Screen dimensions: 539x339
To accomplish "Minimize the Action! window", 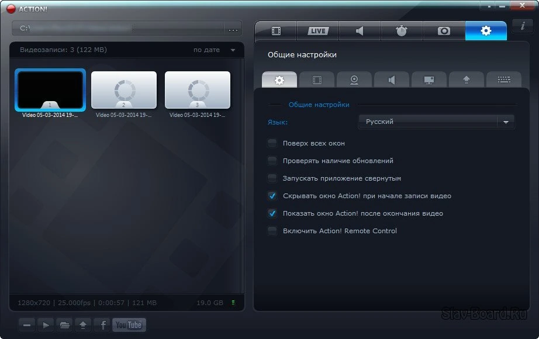I will point(502,6).
